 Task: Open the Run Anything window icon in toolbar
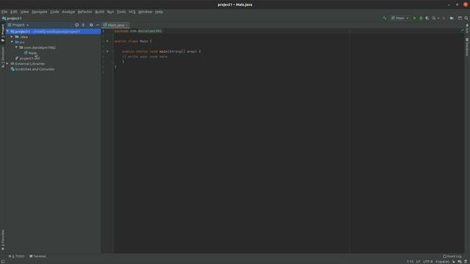(x=460, y=18)
